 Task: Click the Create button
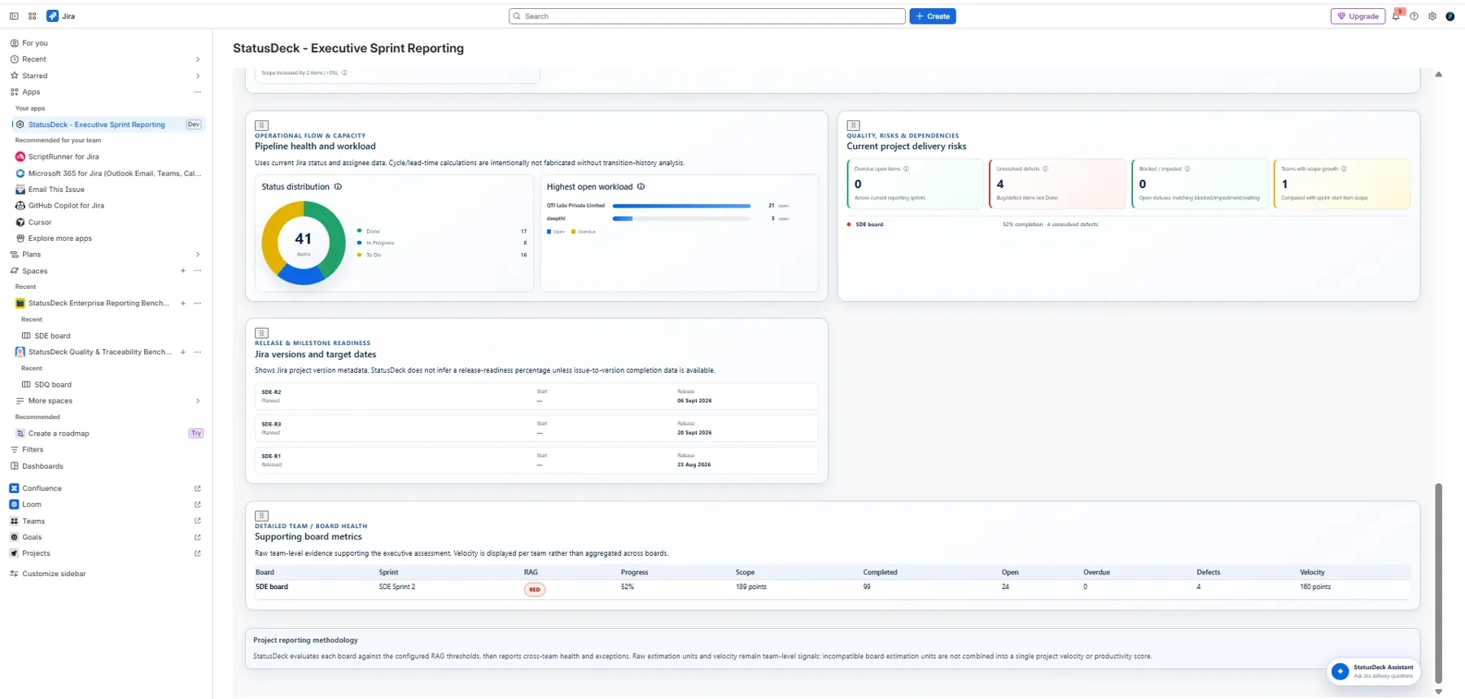coord(933,16)
